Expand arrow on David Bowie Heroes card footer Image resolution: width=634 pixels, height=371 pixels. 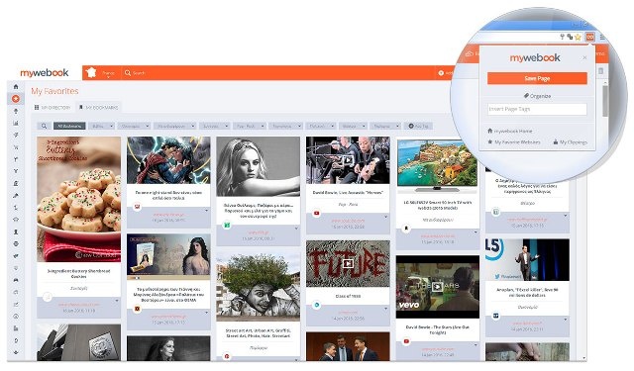click(x=385, y=217)
